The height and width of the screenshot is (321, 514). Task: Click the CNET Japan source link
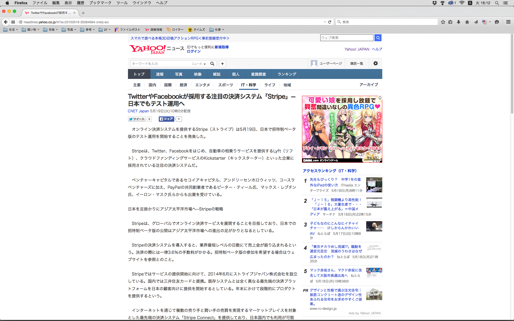138,111
